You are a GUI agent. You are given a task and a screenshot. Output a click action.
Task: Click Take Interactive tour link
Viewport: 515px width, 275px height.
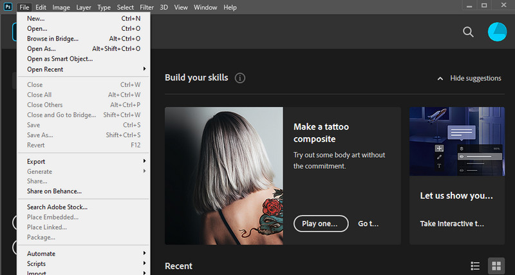[451, 223]
